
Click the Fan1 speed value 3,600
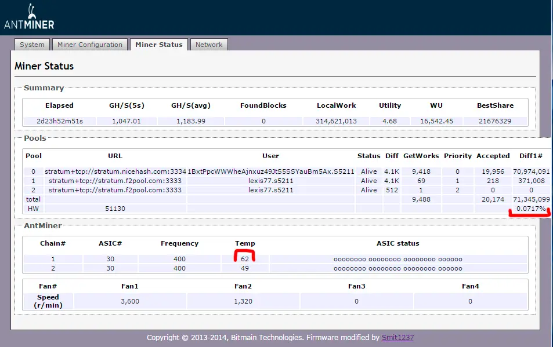click(x=130, y=301)
